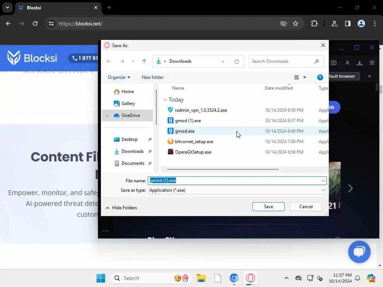Open the blue Help question mark
The width and height of the screenshot is (383, 287).
pyautogui.click(x=320, y=77)
